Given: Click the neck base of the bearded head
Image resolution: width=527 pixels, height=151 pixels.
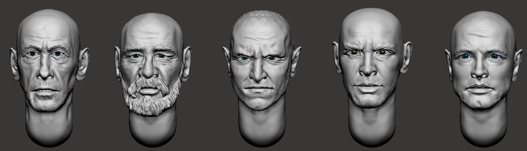Looking at the screenshot, I should click(153, 131).
